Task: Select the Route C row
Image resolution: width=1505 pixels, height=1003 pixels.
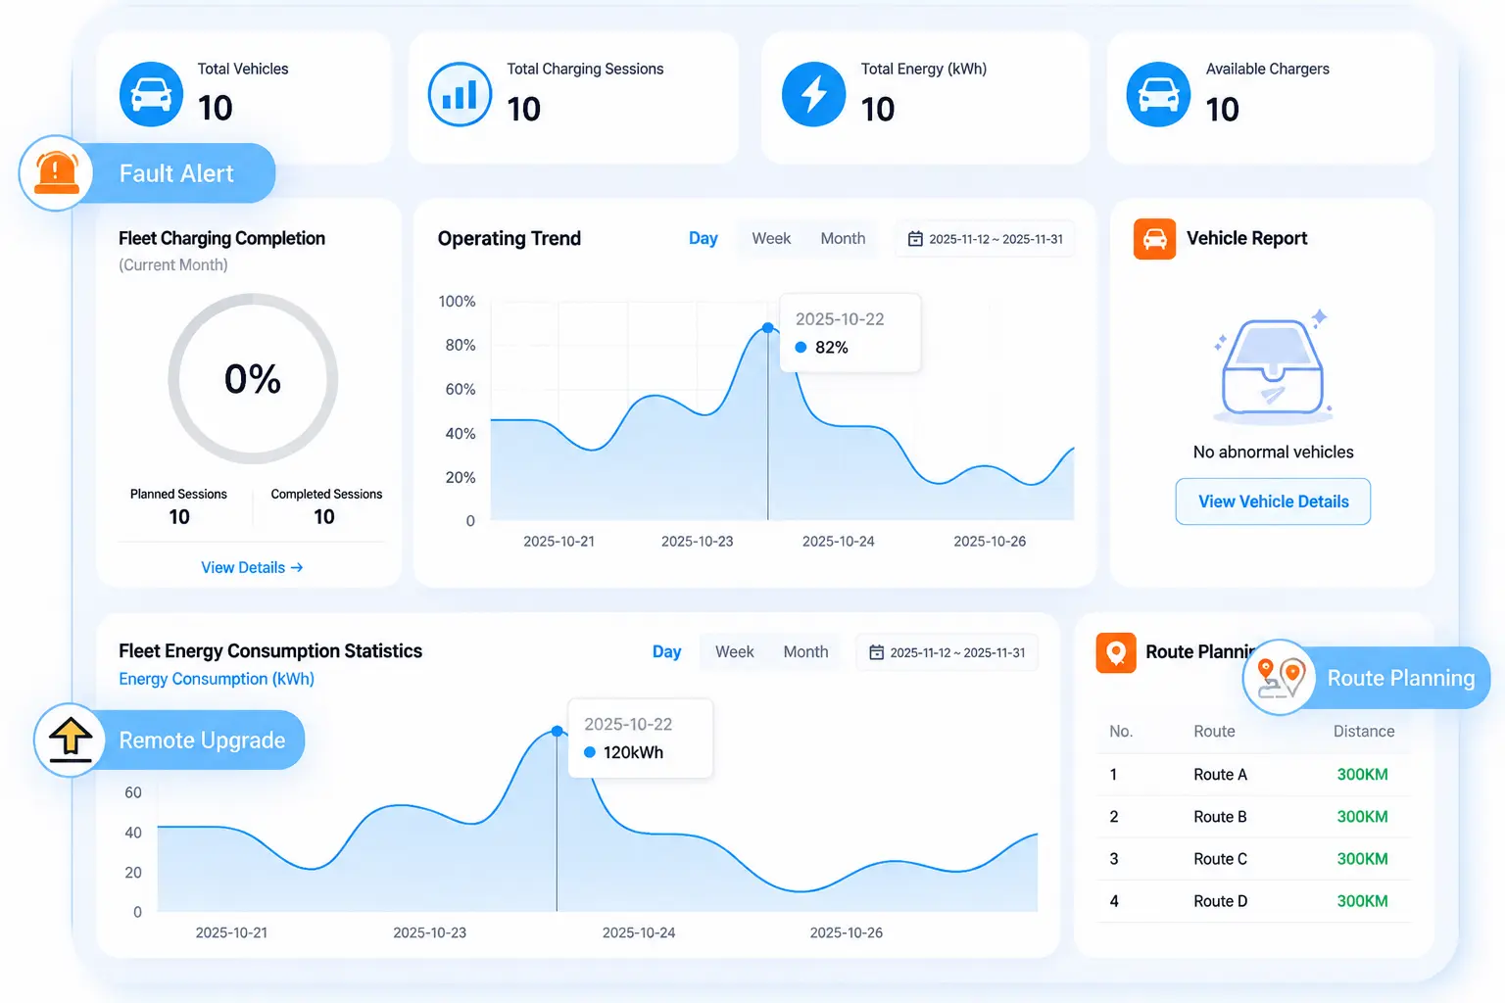Action: [1254, 859]
